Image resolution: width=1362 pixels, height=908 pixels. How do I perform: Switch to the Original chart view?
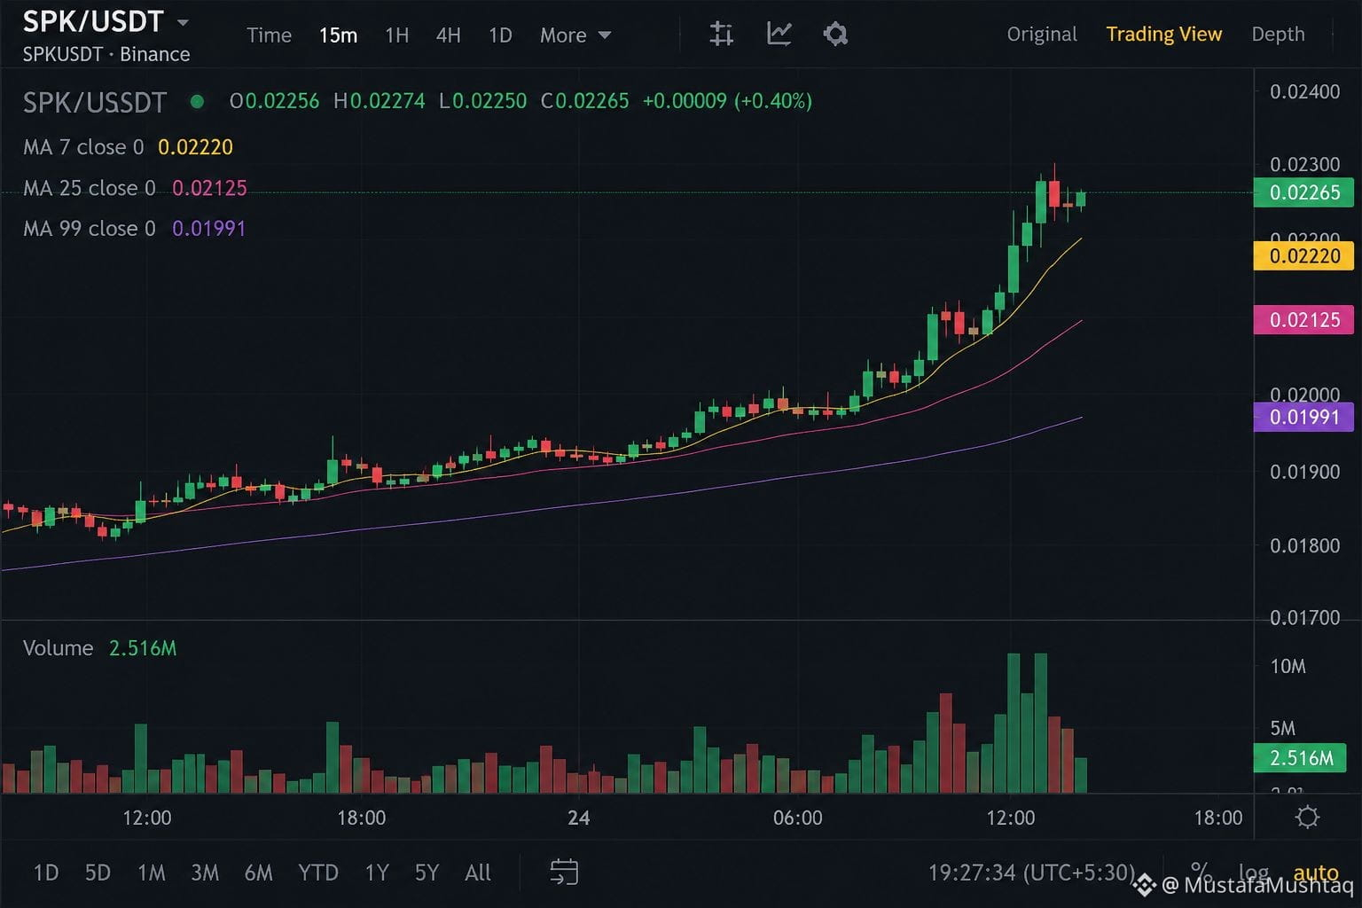(x=1042, y=35)
